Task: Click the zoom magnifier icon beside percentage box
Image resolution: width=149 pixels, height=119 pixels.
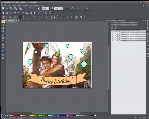Action: pos(52,8)
